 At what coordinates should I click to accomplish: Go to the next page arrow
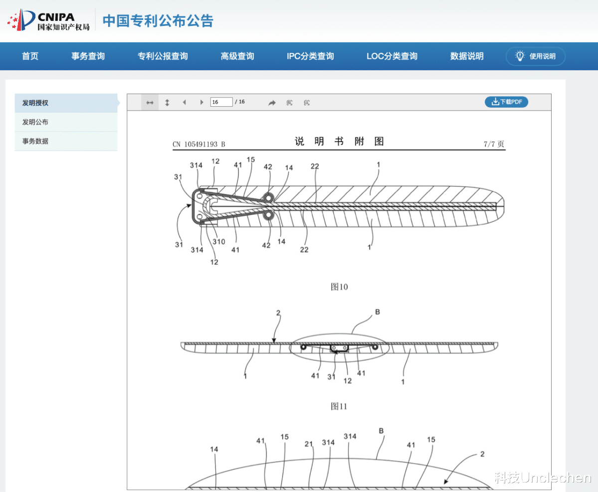[x=202, y=102]
